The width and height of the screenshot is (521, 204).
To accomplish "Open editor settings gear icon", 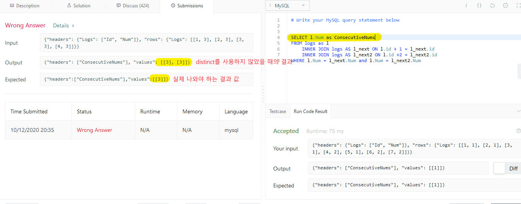I will (506, 5).
